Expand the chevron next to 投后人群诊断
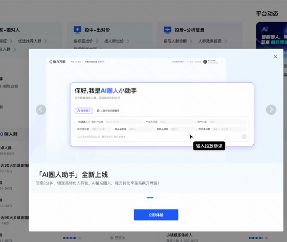 [191, 41]
